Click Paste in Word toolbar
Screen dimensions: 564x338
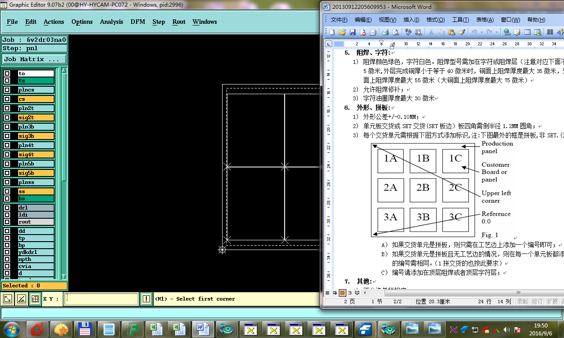click(x=452, y=32)
